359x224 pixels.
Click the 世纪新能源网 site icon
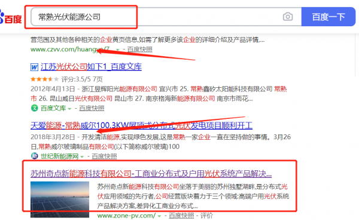[x=34, y=156]
